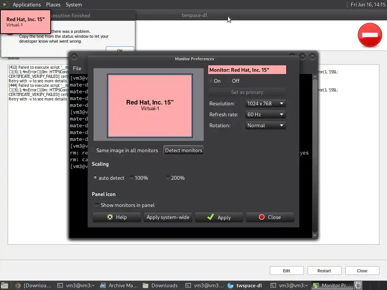Select the pink Red Hat monitor preview
This screenshot has width=387, height=290.
(x=150, y=106)
